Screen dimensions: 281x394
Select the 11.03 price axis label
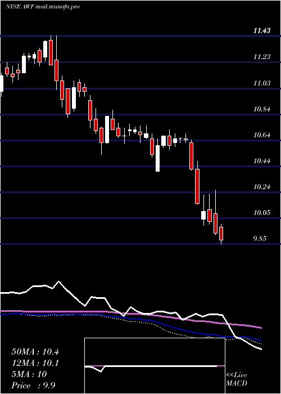(262, 83)
